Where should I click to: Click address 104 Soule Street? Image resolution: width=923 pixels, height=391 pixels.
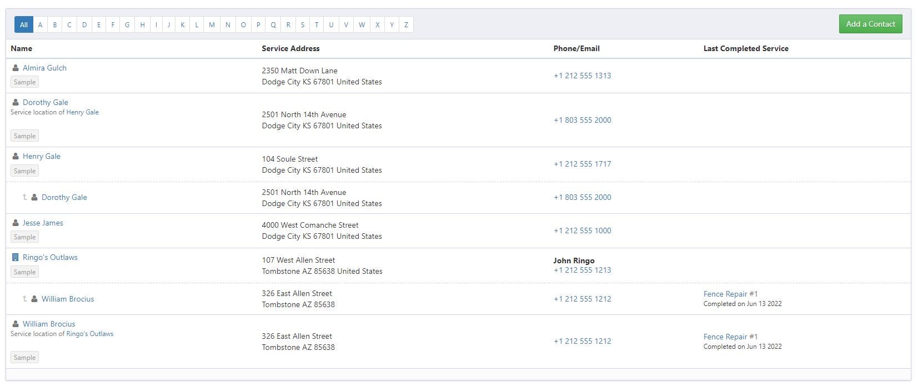[x=290, y=159]
